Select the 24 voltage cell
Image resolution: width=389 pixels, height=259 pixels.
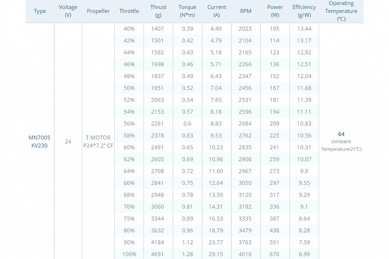coord(68,141)
